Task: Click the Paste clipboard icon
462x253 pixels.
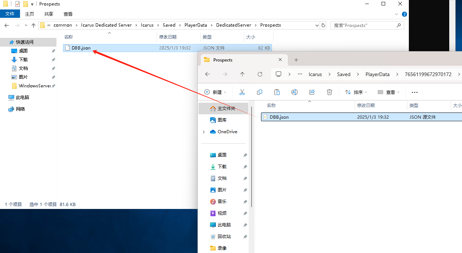Action: [277, 92]
